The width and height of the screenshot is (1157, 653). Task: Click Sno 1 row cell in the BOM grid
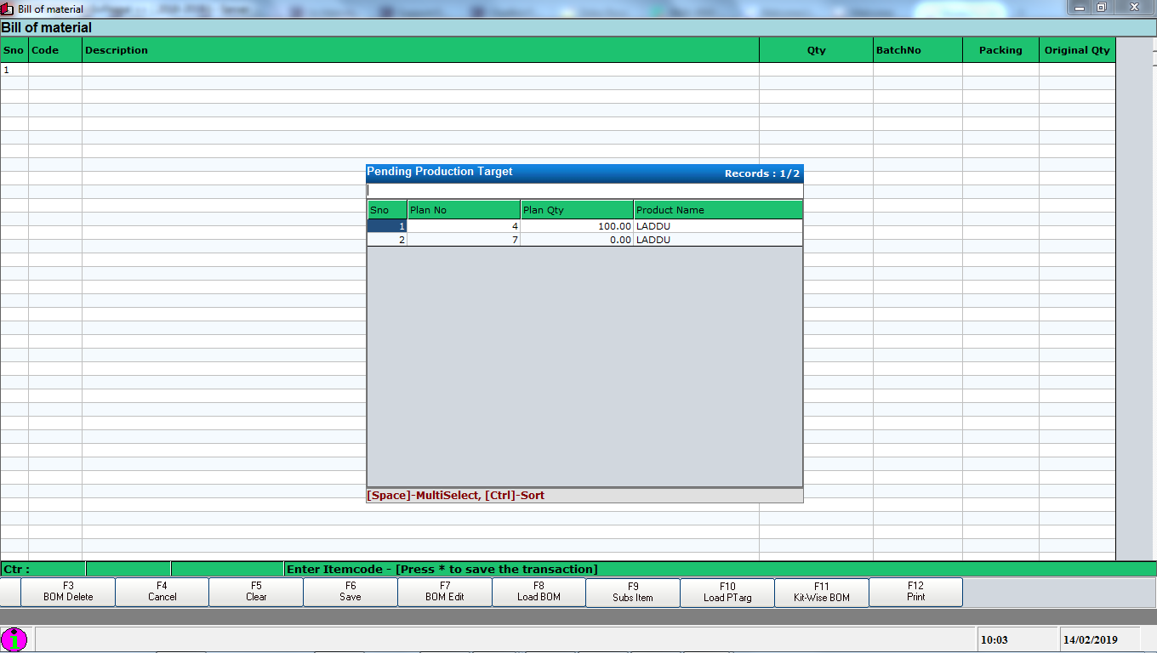click(14, 70)
